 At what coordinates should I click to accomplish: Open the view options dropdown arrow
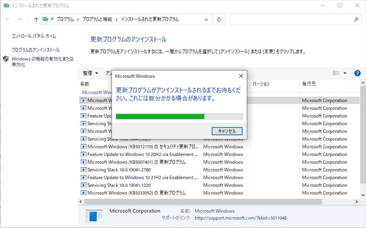[x=345, y=73]
